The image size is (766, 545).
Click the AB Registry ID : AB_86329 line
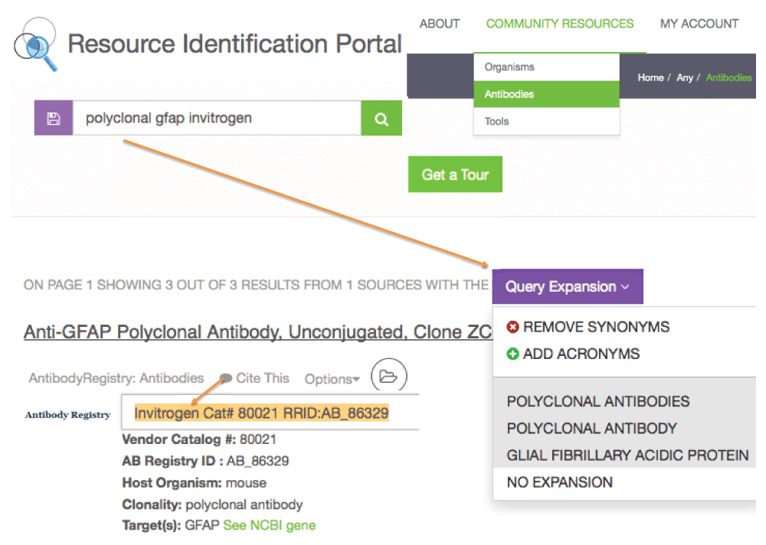[205, 461]
